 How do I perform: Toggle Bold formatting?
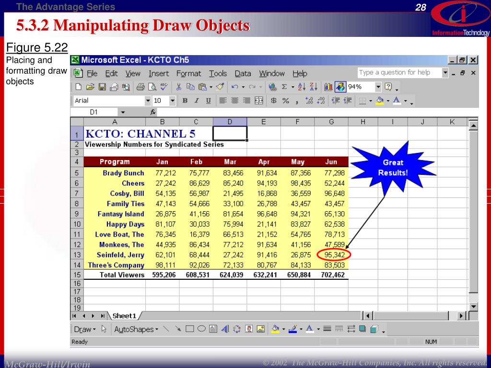coord(185,101)
